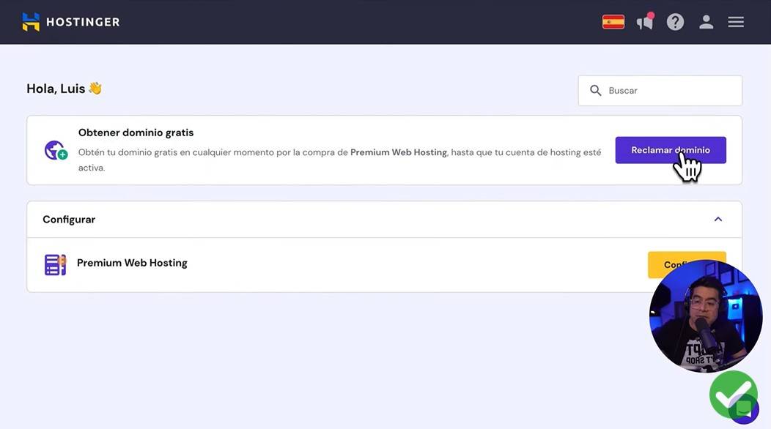
Task: Collapse the Configurar section chevron
Action: click(718, 219)
